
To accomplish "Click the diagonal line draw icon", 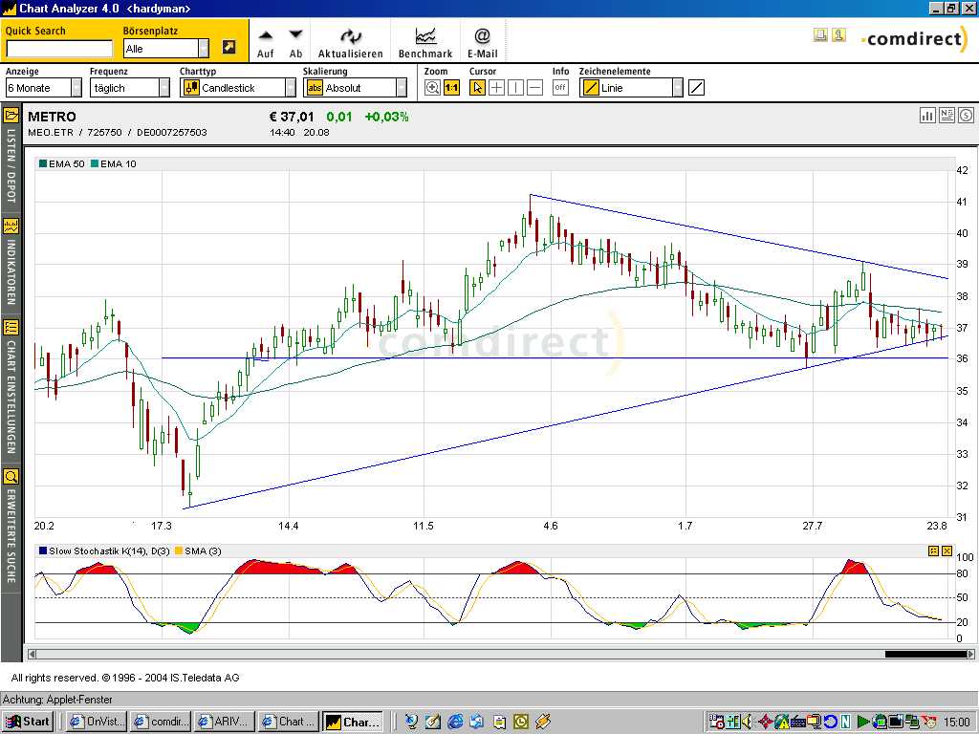I will click(x=696, y=88).
